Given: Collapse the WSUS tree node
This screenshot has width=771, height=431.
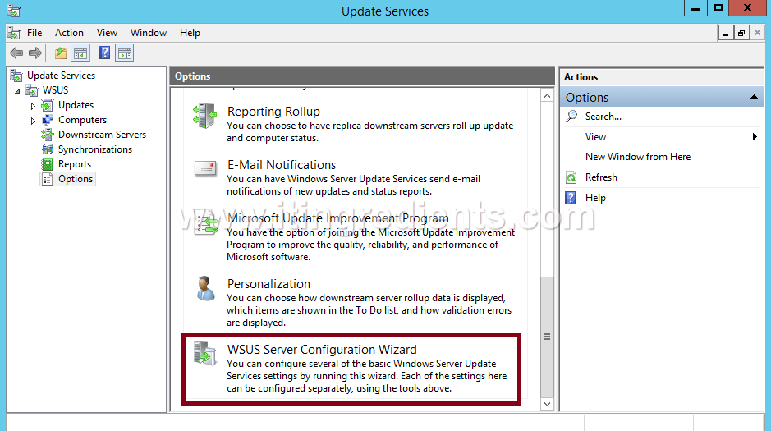Looking at the screenshot, I should [18, 91].
